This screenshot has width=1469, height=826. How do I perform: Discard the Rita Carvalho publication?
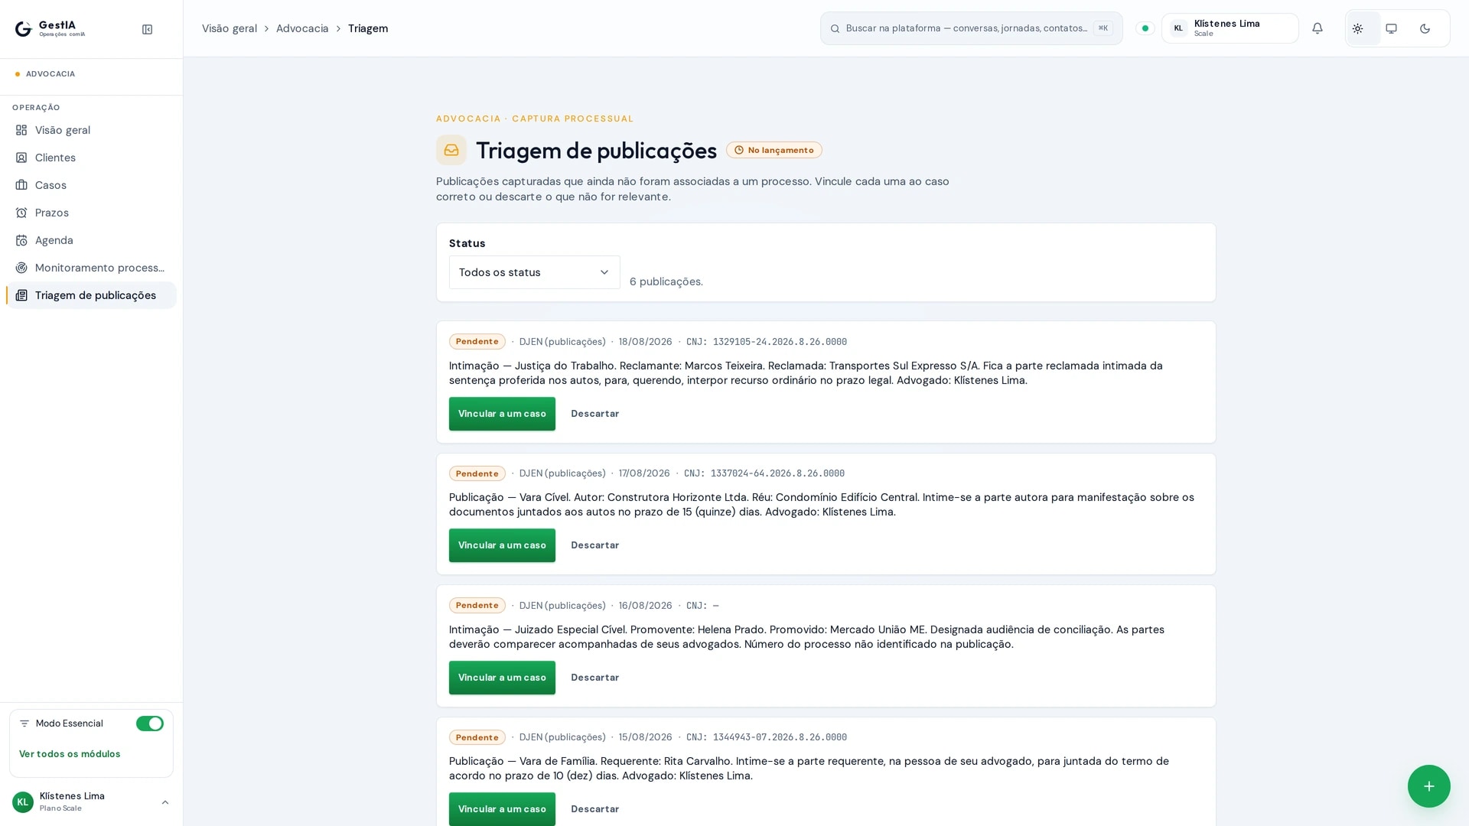594,809
